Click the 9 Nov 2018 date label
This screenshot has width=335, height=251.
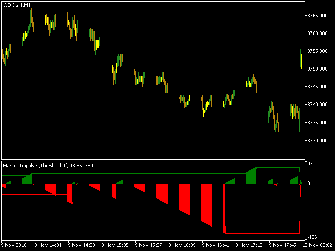14,245
